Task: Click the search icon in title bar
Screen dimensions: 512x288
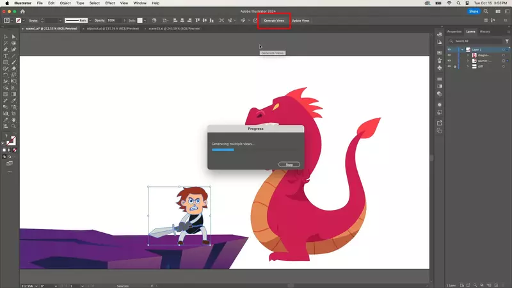Action: (485, 12)
